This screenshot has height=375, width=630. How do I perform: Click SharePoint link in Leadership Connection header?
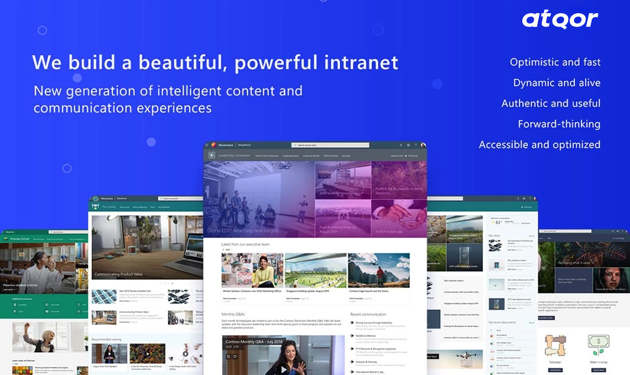244,145
